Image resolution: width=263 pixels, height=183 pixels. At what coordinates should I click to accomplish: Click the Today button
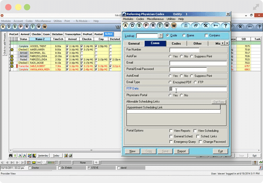(x=56, y=156)
